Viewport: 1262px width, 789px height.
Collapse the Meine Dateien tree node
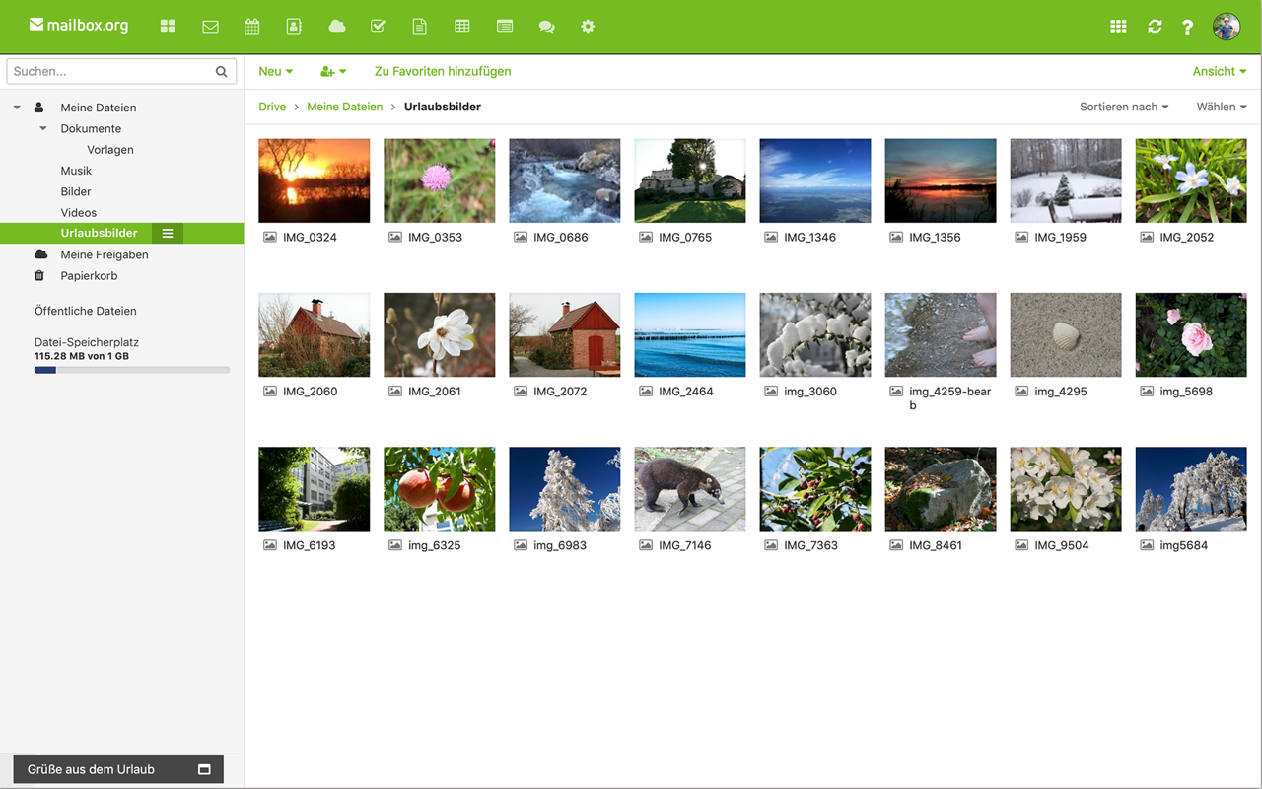pos(17,108)
